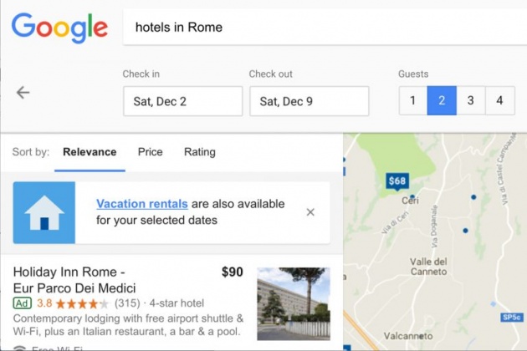The image size is (527, 351).
Task: Select the $68 map price marker
Action: (x=397, y=181)
